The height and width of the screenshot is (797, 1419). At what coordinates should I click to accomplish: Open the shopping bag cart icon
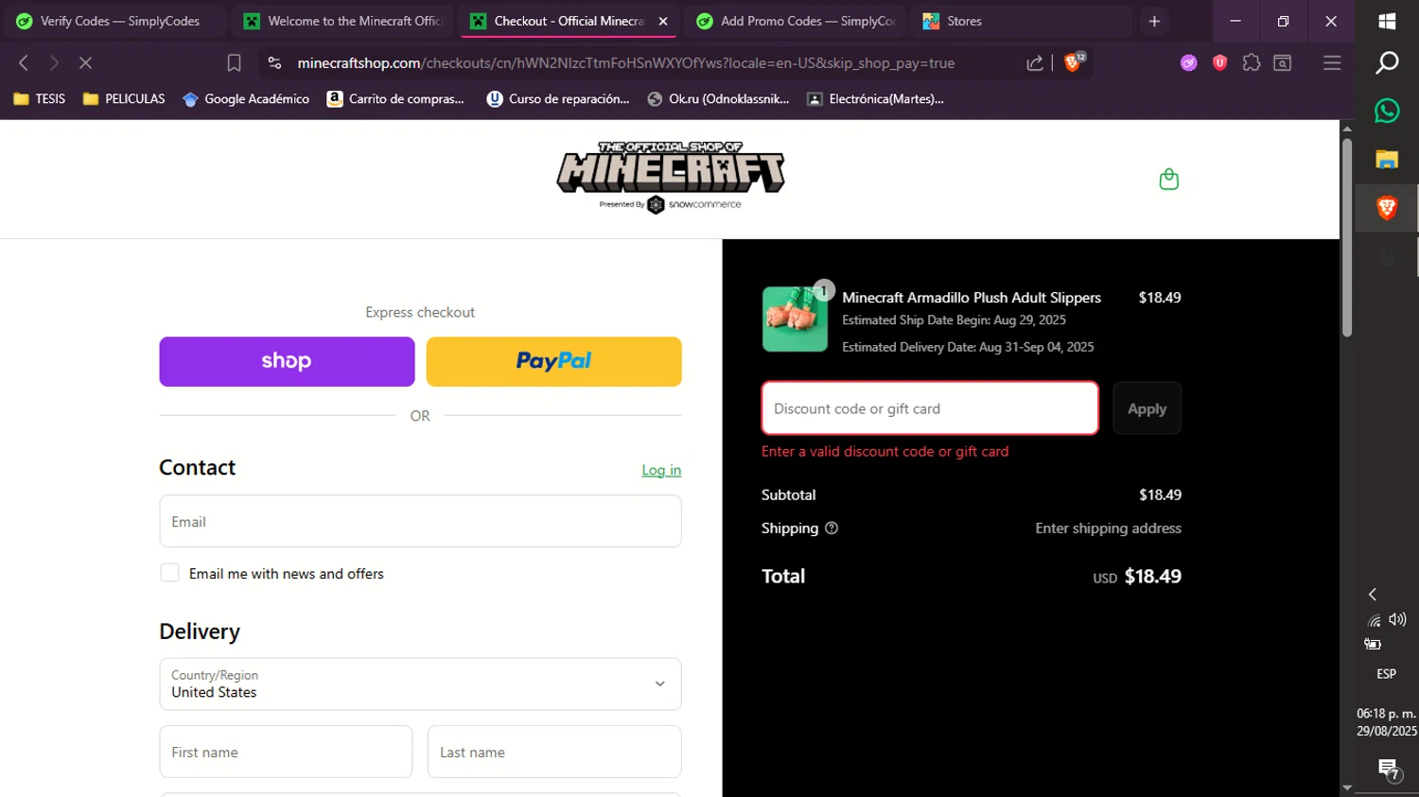click(x=1168, y=180)
